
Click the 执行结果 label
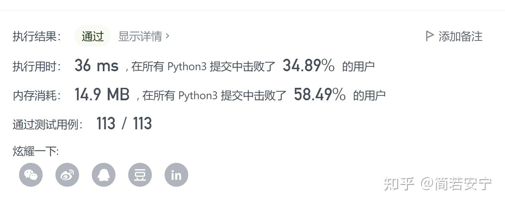click(37, 36)
